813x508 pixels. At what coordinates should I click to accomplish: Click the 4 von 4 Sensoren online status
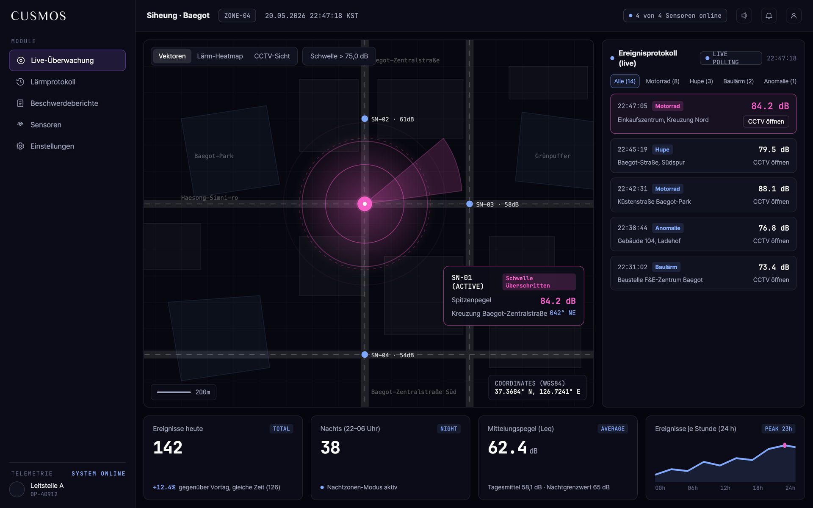675,16
